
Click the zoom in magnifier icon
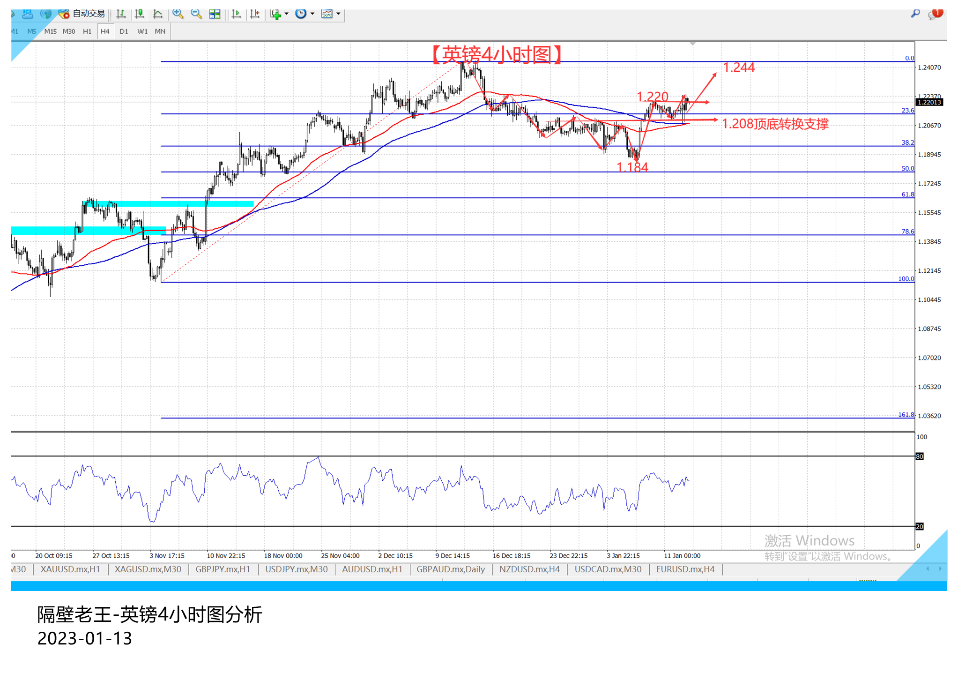coord(178,14)
